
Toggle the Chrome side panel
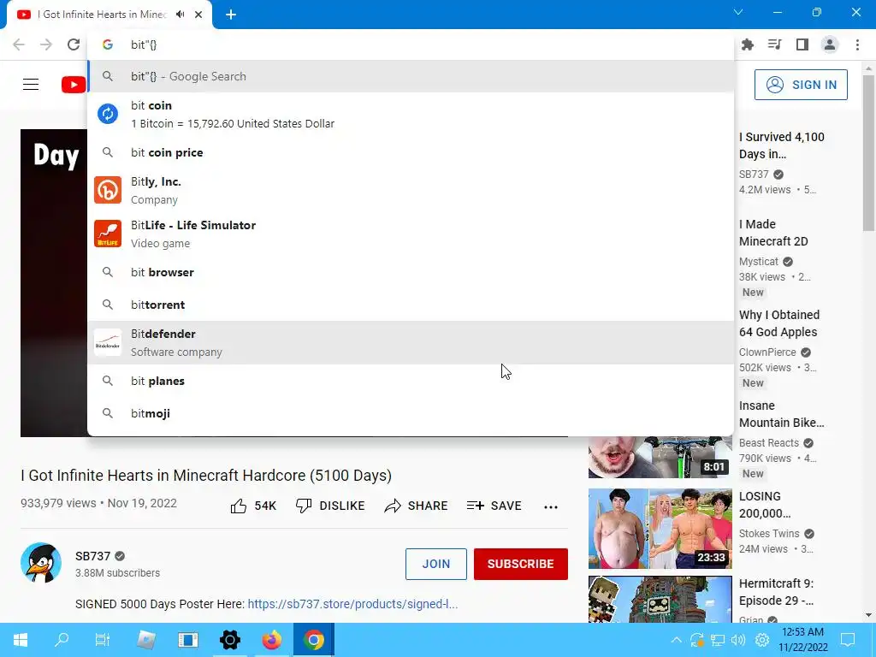(x=802, y=44)
